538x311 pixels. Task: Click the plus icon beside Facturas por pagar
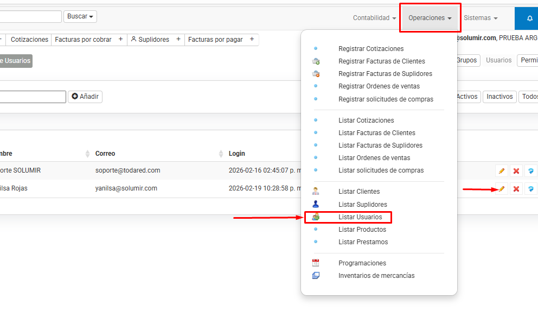(252, 40)
